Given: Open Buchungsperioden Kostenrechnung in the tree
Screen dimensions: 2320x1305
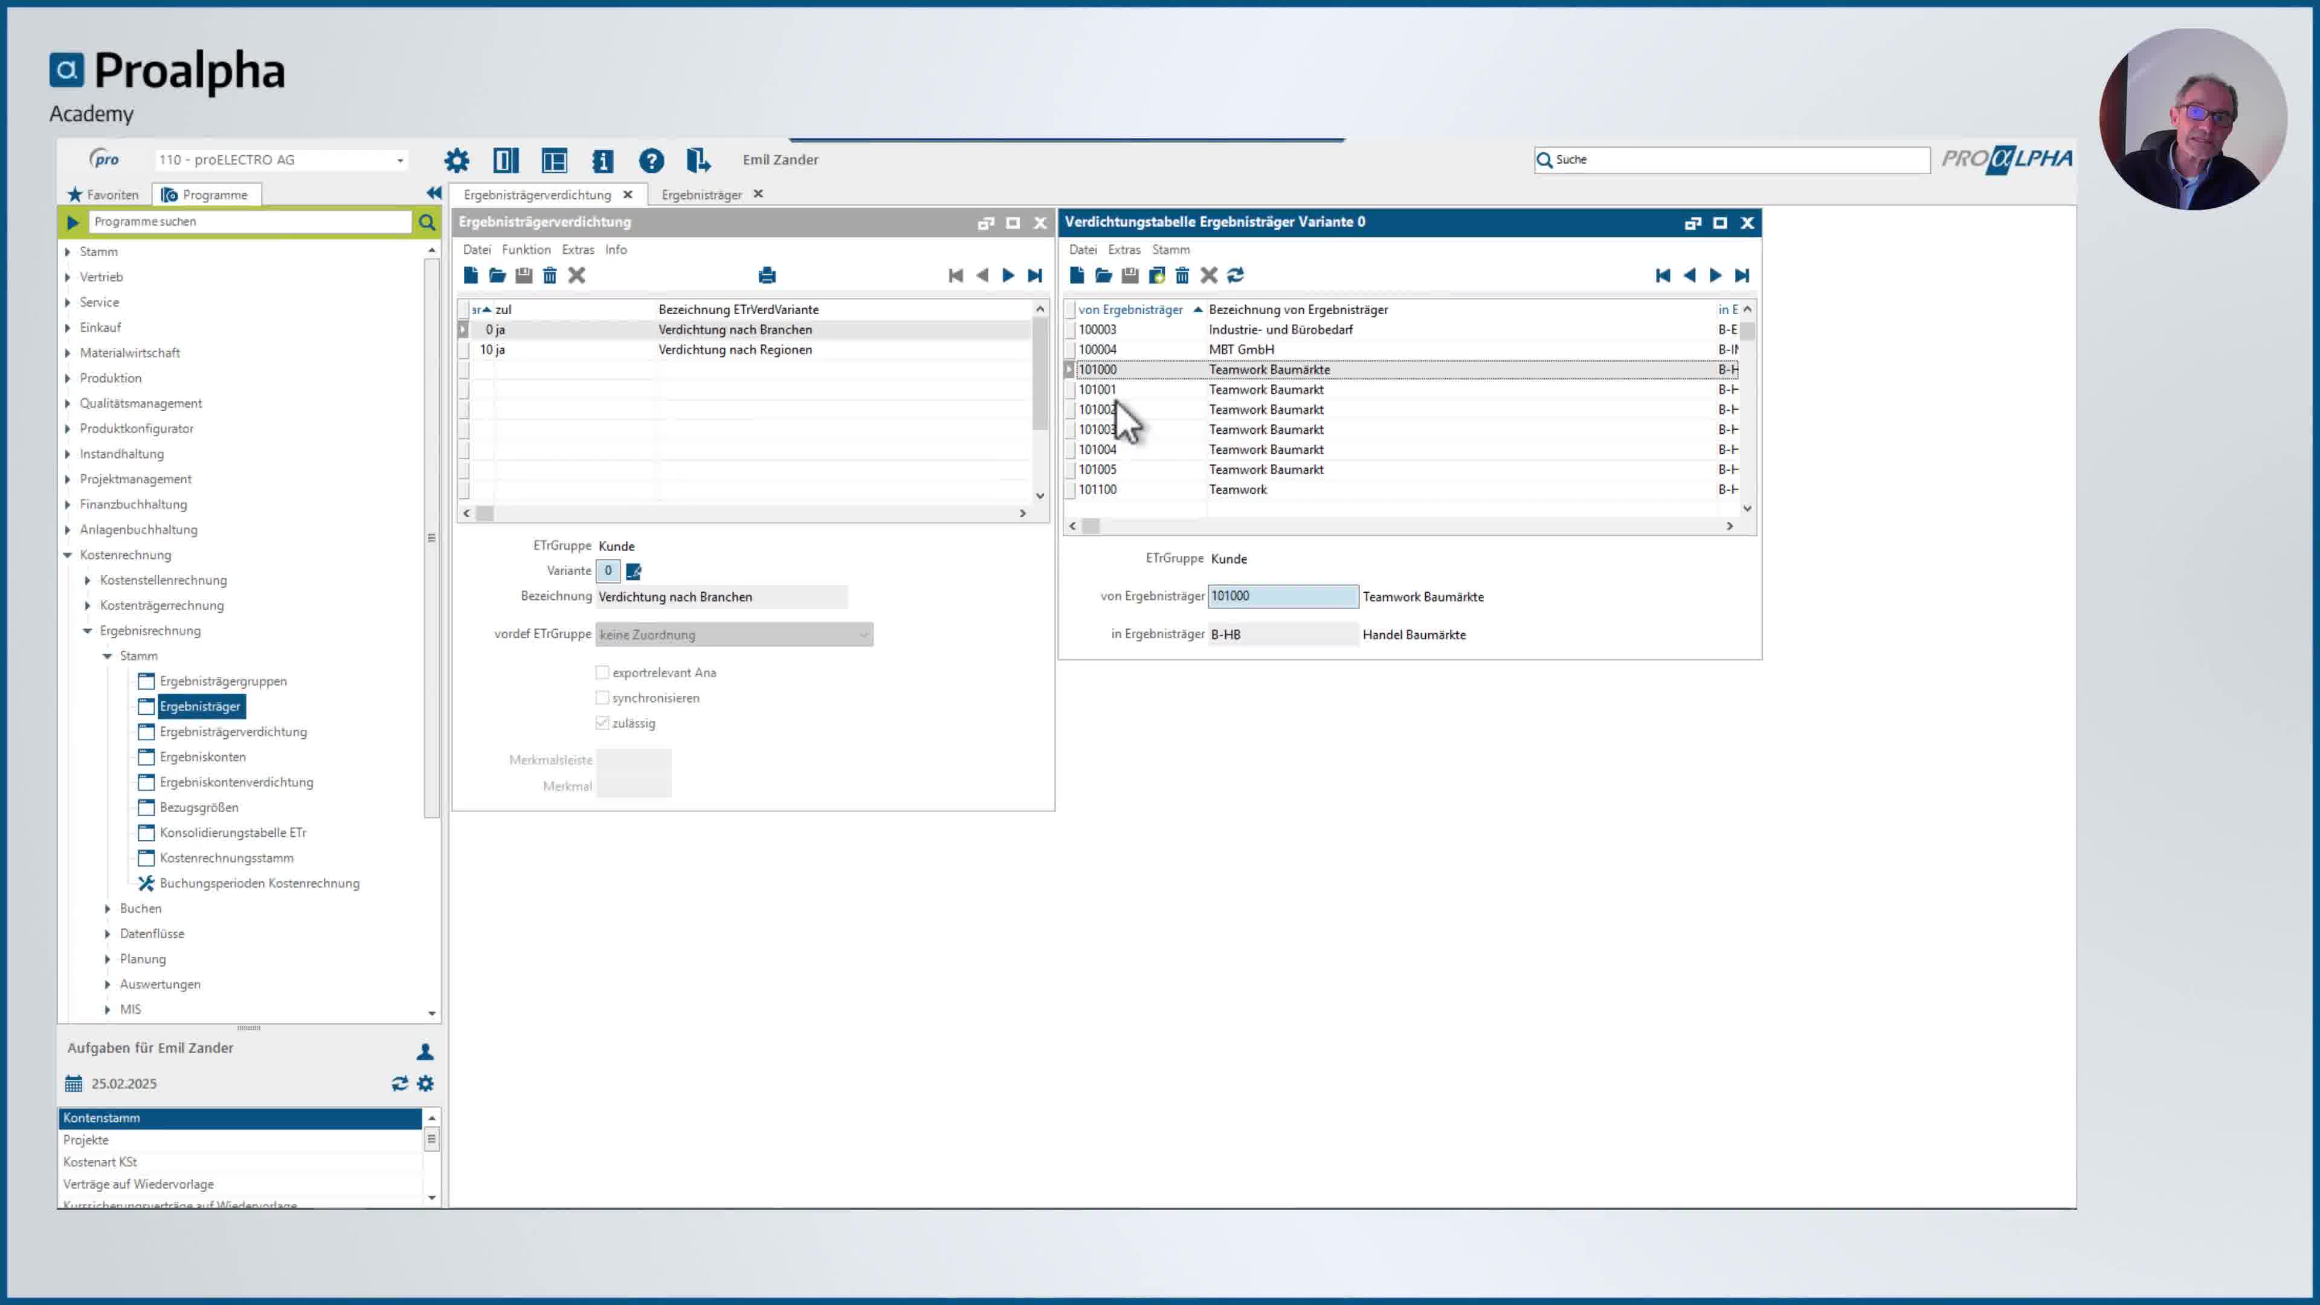Looking at the screenshot, I should click(x=259, y=883).
